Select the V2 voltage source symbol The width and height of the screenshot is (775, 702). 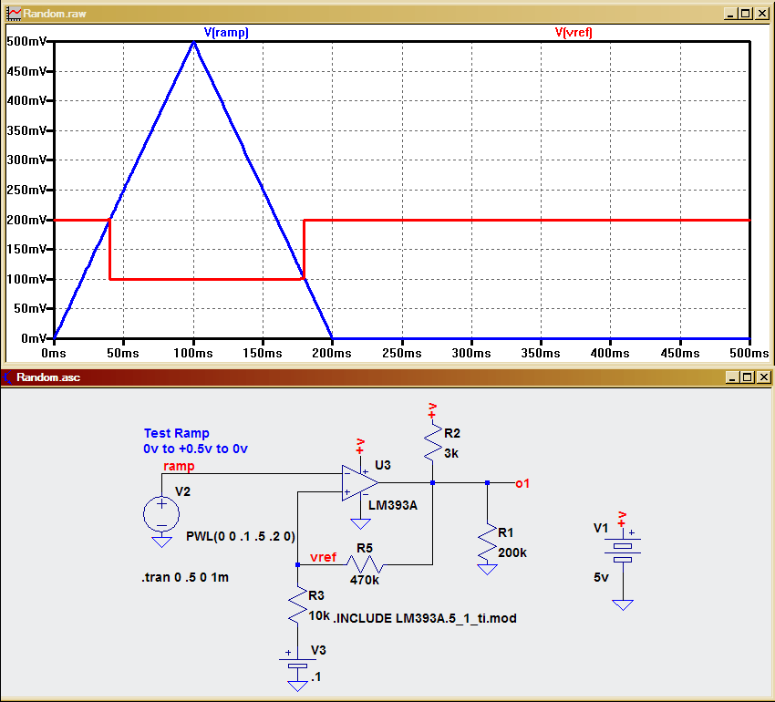tap(161, 514)
